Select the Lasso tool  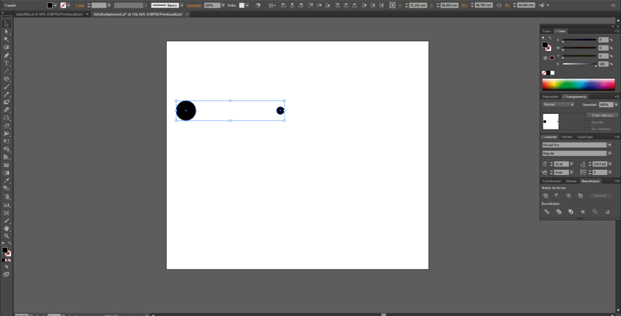6,47
